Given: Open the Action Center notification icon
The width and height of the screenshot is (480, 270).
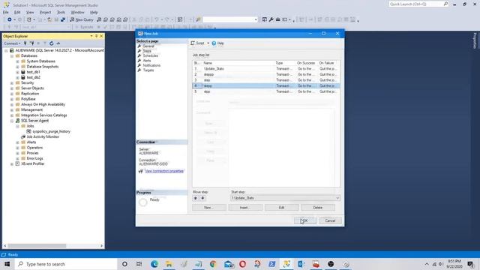Looking at the screenshot, I should click(471, 264).
